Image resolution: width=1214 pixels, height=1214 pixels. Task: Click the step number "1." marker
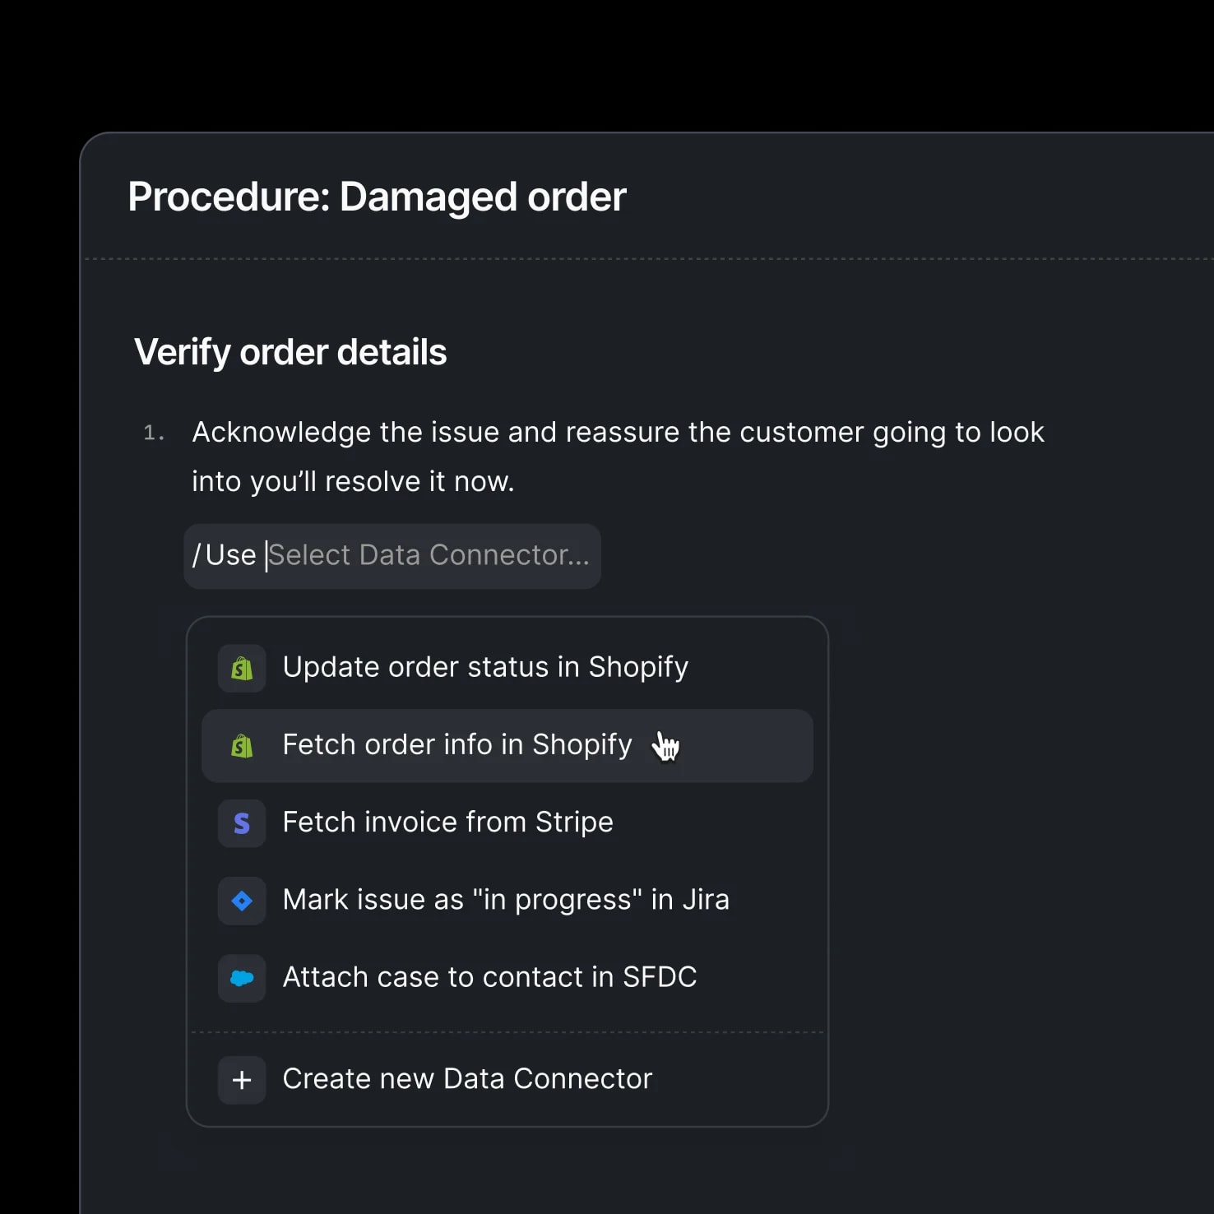click(154, 433)
